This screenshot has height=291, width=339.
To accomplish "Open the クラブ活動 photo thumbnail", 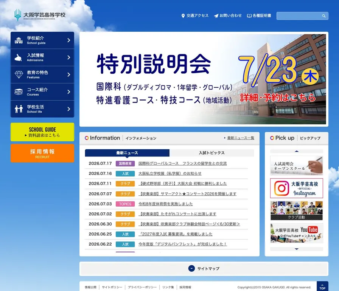I will [296, 211].
